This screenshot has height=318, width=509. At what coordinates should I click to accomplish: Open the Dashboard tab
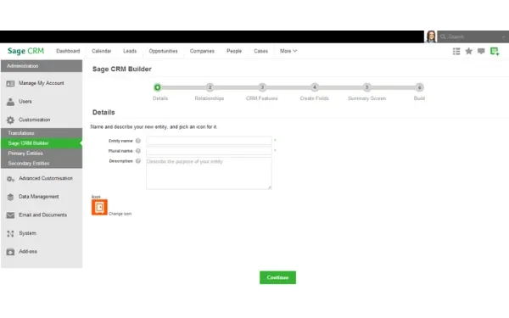point(68,51)
